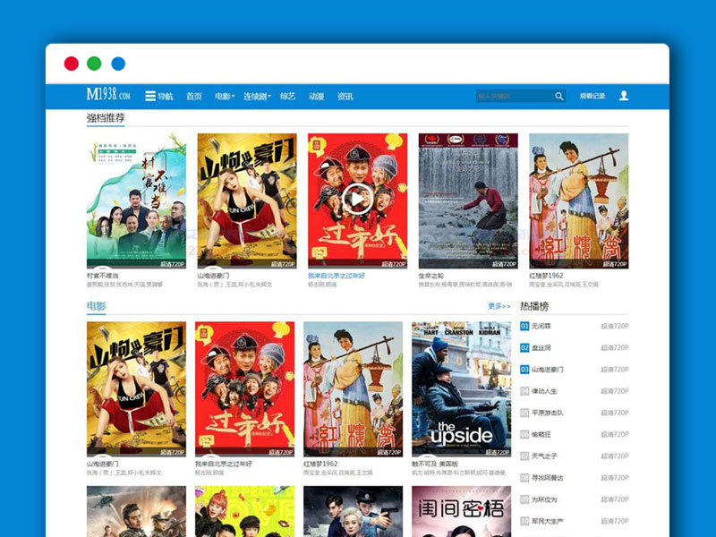Switch to the 动漫 category
716x537 pixels.
[x=317, y=96]
